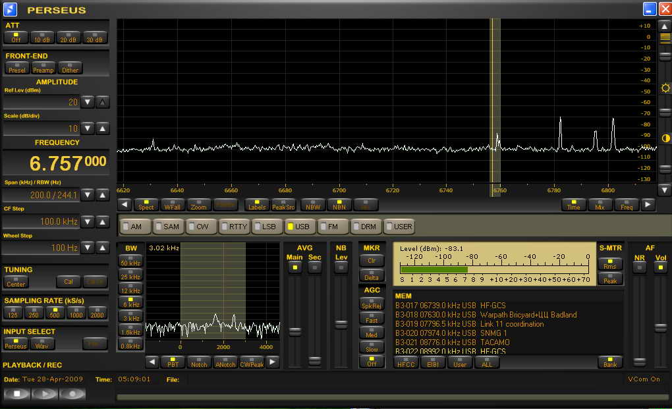Select memory entry B3-017 HF-GCS
Viewport: 672px width, 409px height.
[x=451, y=306]
